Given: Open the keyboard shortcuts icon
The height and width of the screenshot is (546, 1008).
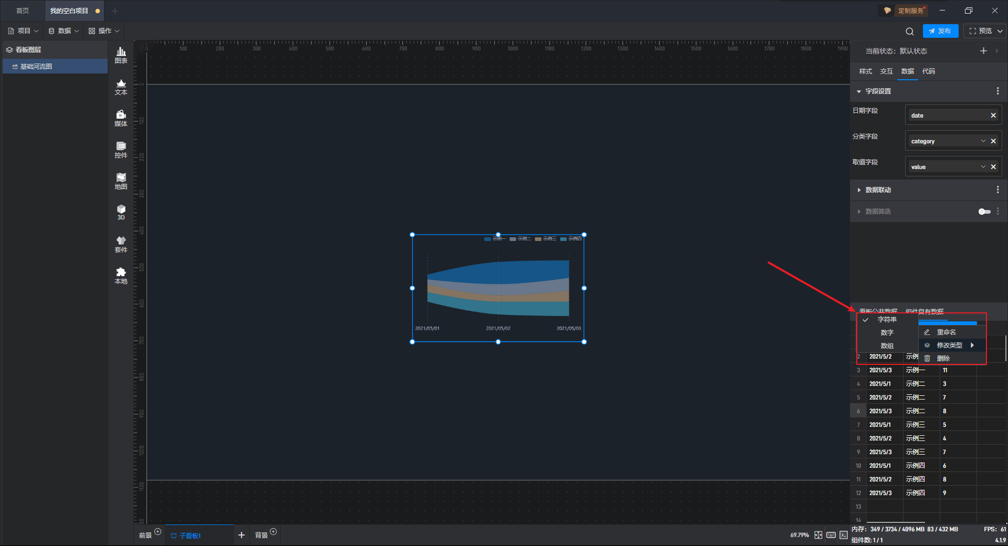Looking at the screenshot, I should [831, 535].
